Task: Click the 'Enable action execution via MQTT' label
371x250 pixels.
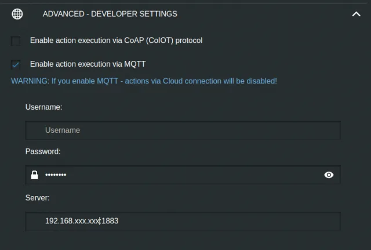Action: pyautogui.click(x=92, y=64)
